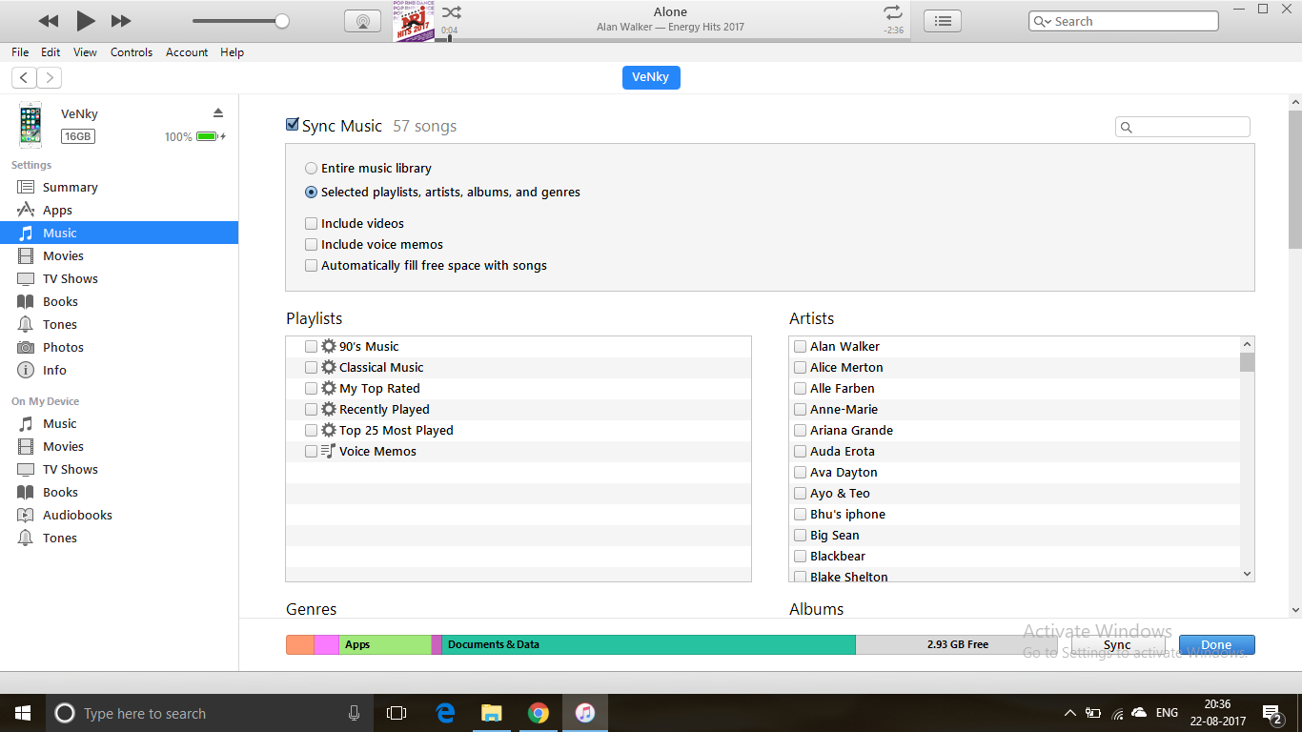Select Selected playlists, artists, albums, and genres option
This screenshot has height=732, width=1302.
(x=312, y=193)
